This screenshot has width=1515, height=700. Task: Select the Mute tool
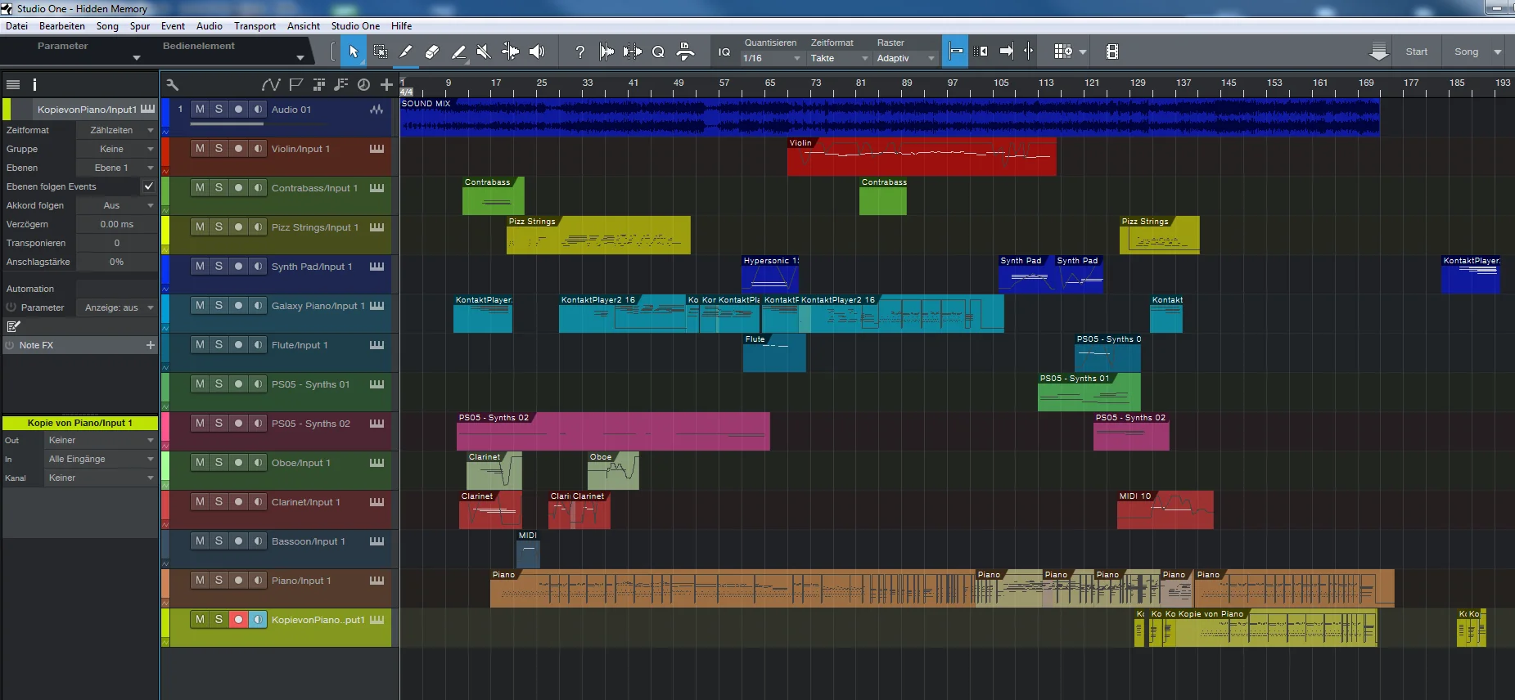click(x=484, y=52)
